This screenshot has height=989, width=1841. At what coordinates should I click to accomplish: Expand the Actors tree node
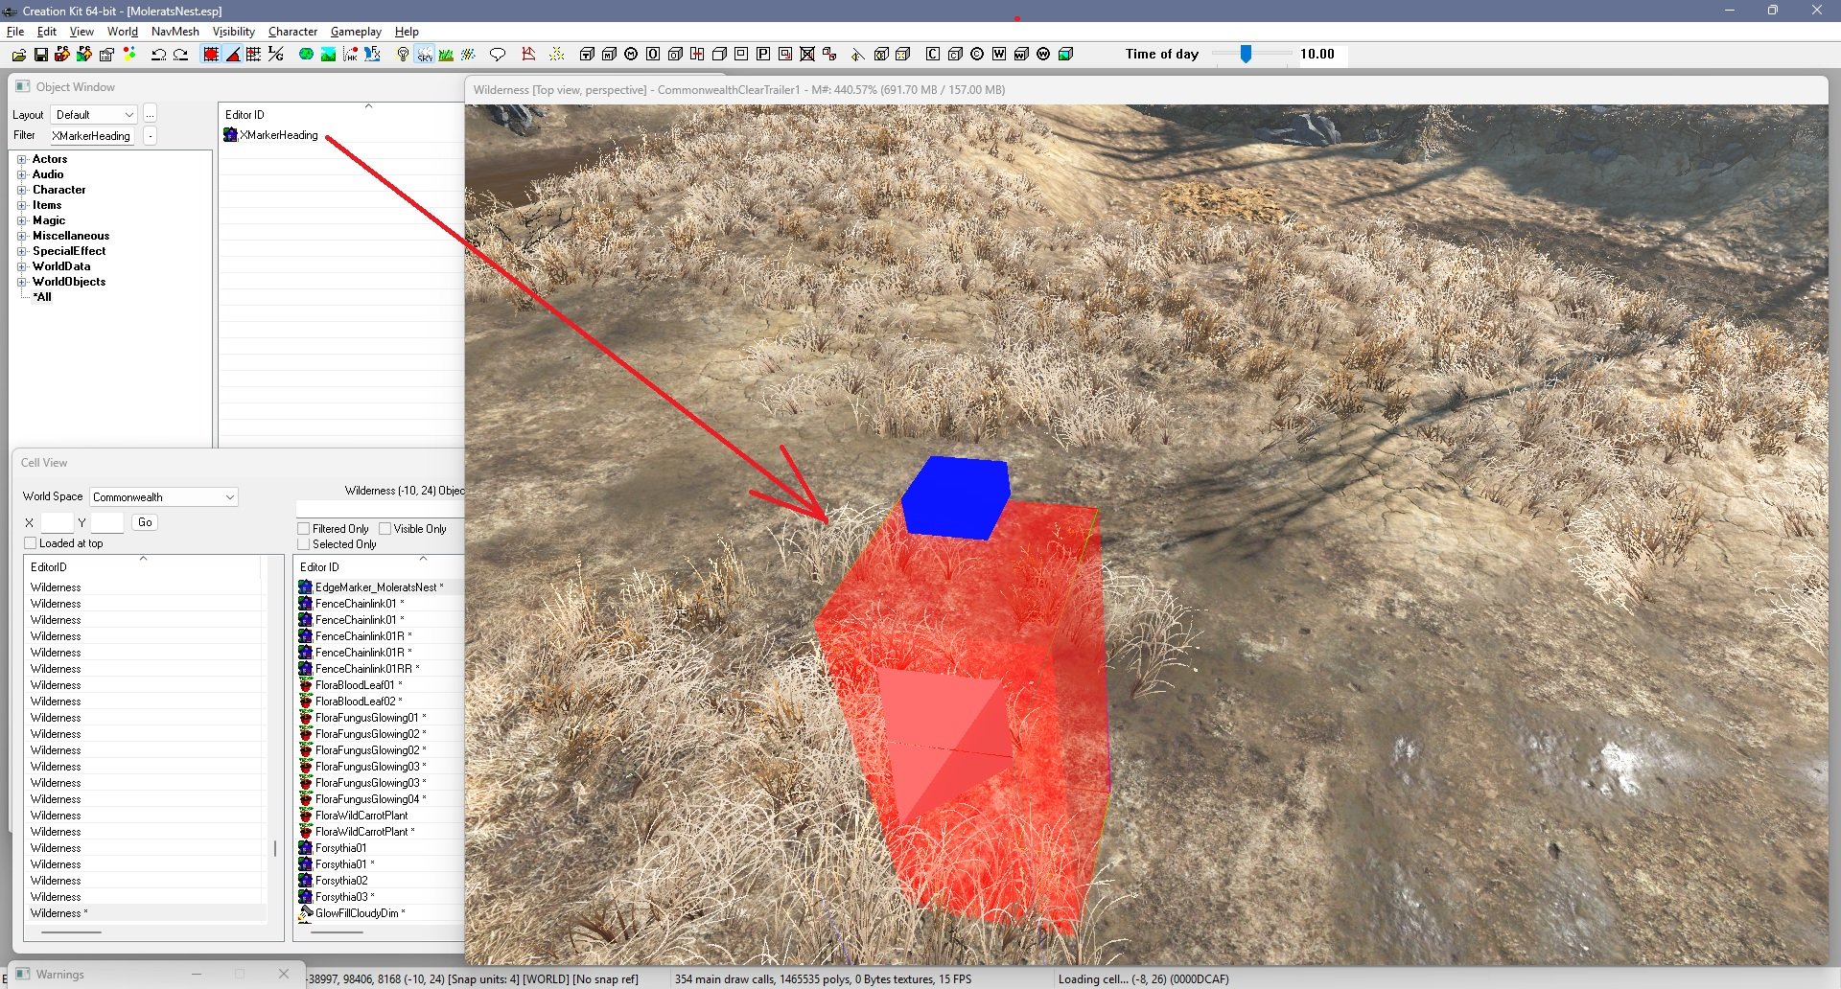pos(22,159)
